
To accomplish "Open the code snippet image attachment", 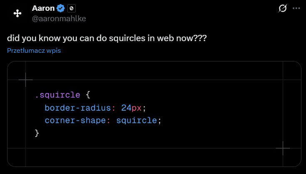I will pyautogui.click(x=154, y=114).
